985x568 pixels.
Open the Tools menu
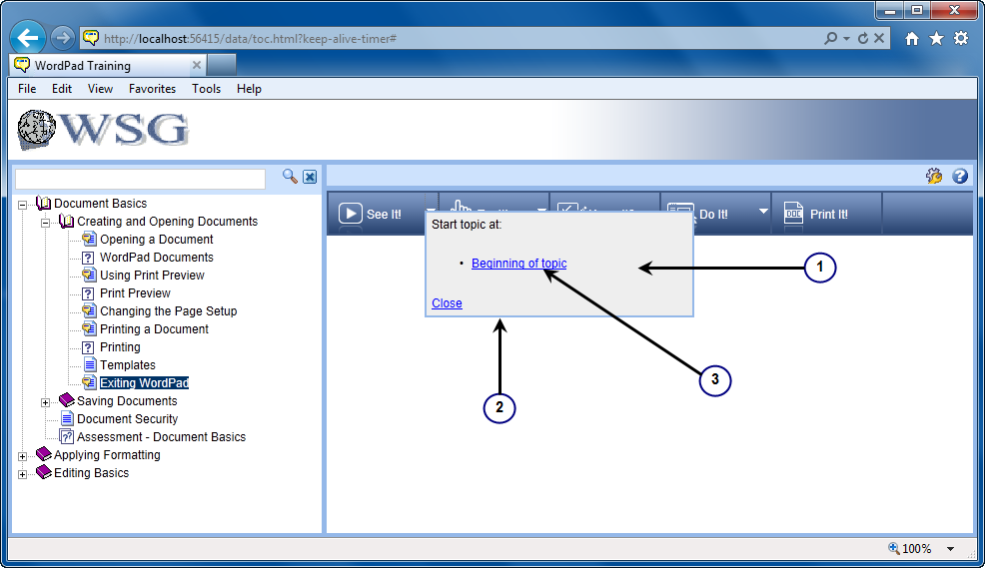[x=206, y=89]
